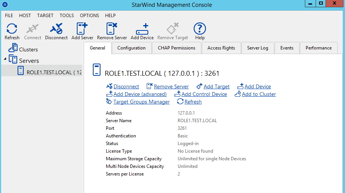This screenshot has width=345, height=193.
Task: Click the Status value Logged-in
Action: pos(188,144)
